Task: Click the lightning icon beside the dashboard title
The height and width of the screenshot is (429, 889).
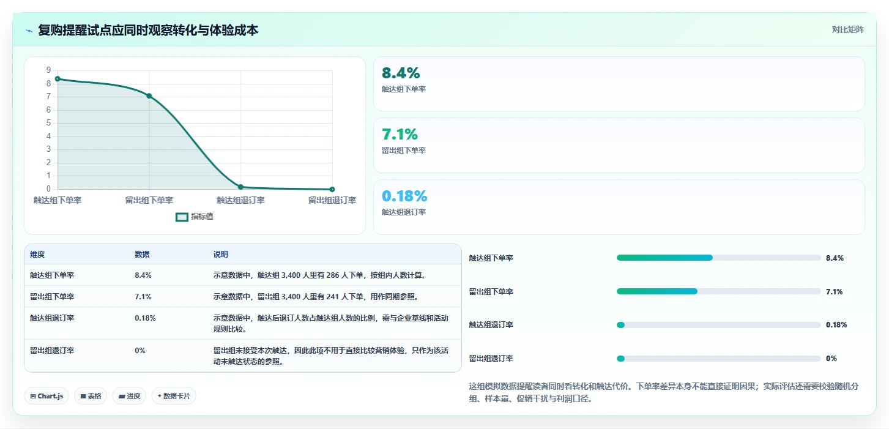Action: coord(29,30)
